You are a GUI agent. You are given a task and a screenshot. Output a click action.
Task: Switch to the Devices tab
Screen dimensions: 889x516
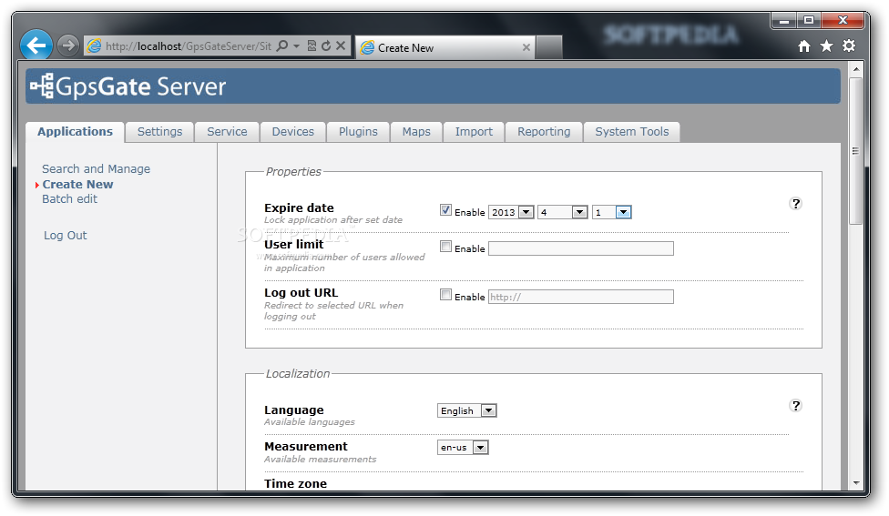[292, 131]
